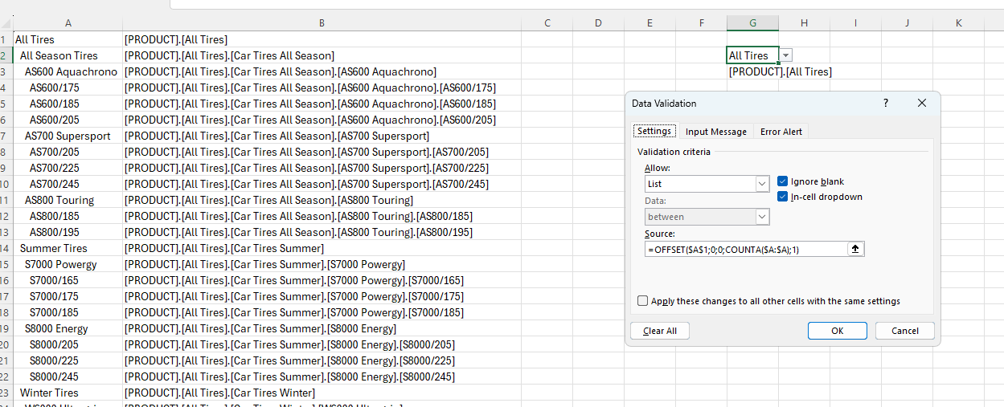Viewport: 1004px width, 407px height.
Task: Click cell All Season Tires in column A
Action: [x=68, y=55]
